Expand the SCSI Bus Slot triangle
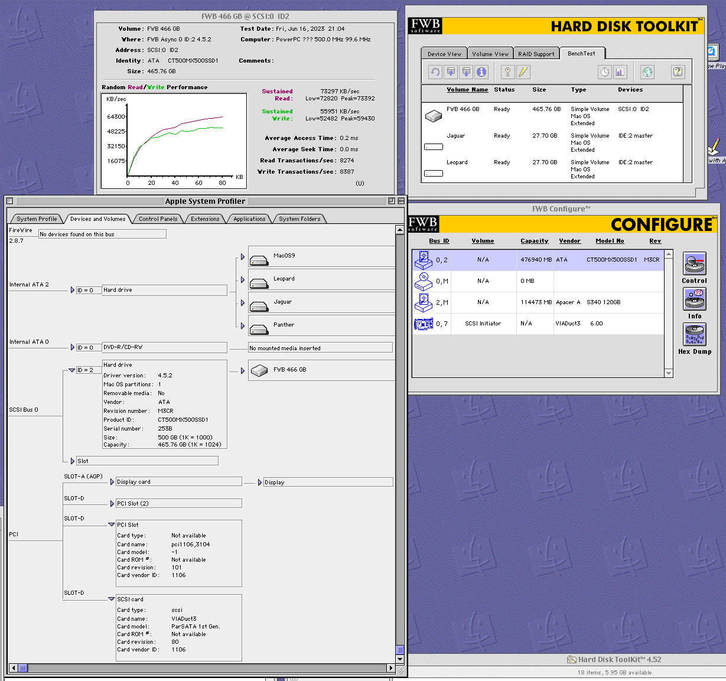726x681 pixels. [x=73, y=461]
